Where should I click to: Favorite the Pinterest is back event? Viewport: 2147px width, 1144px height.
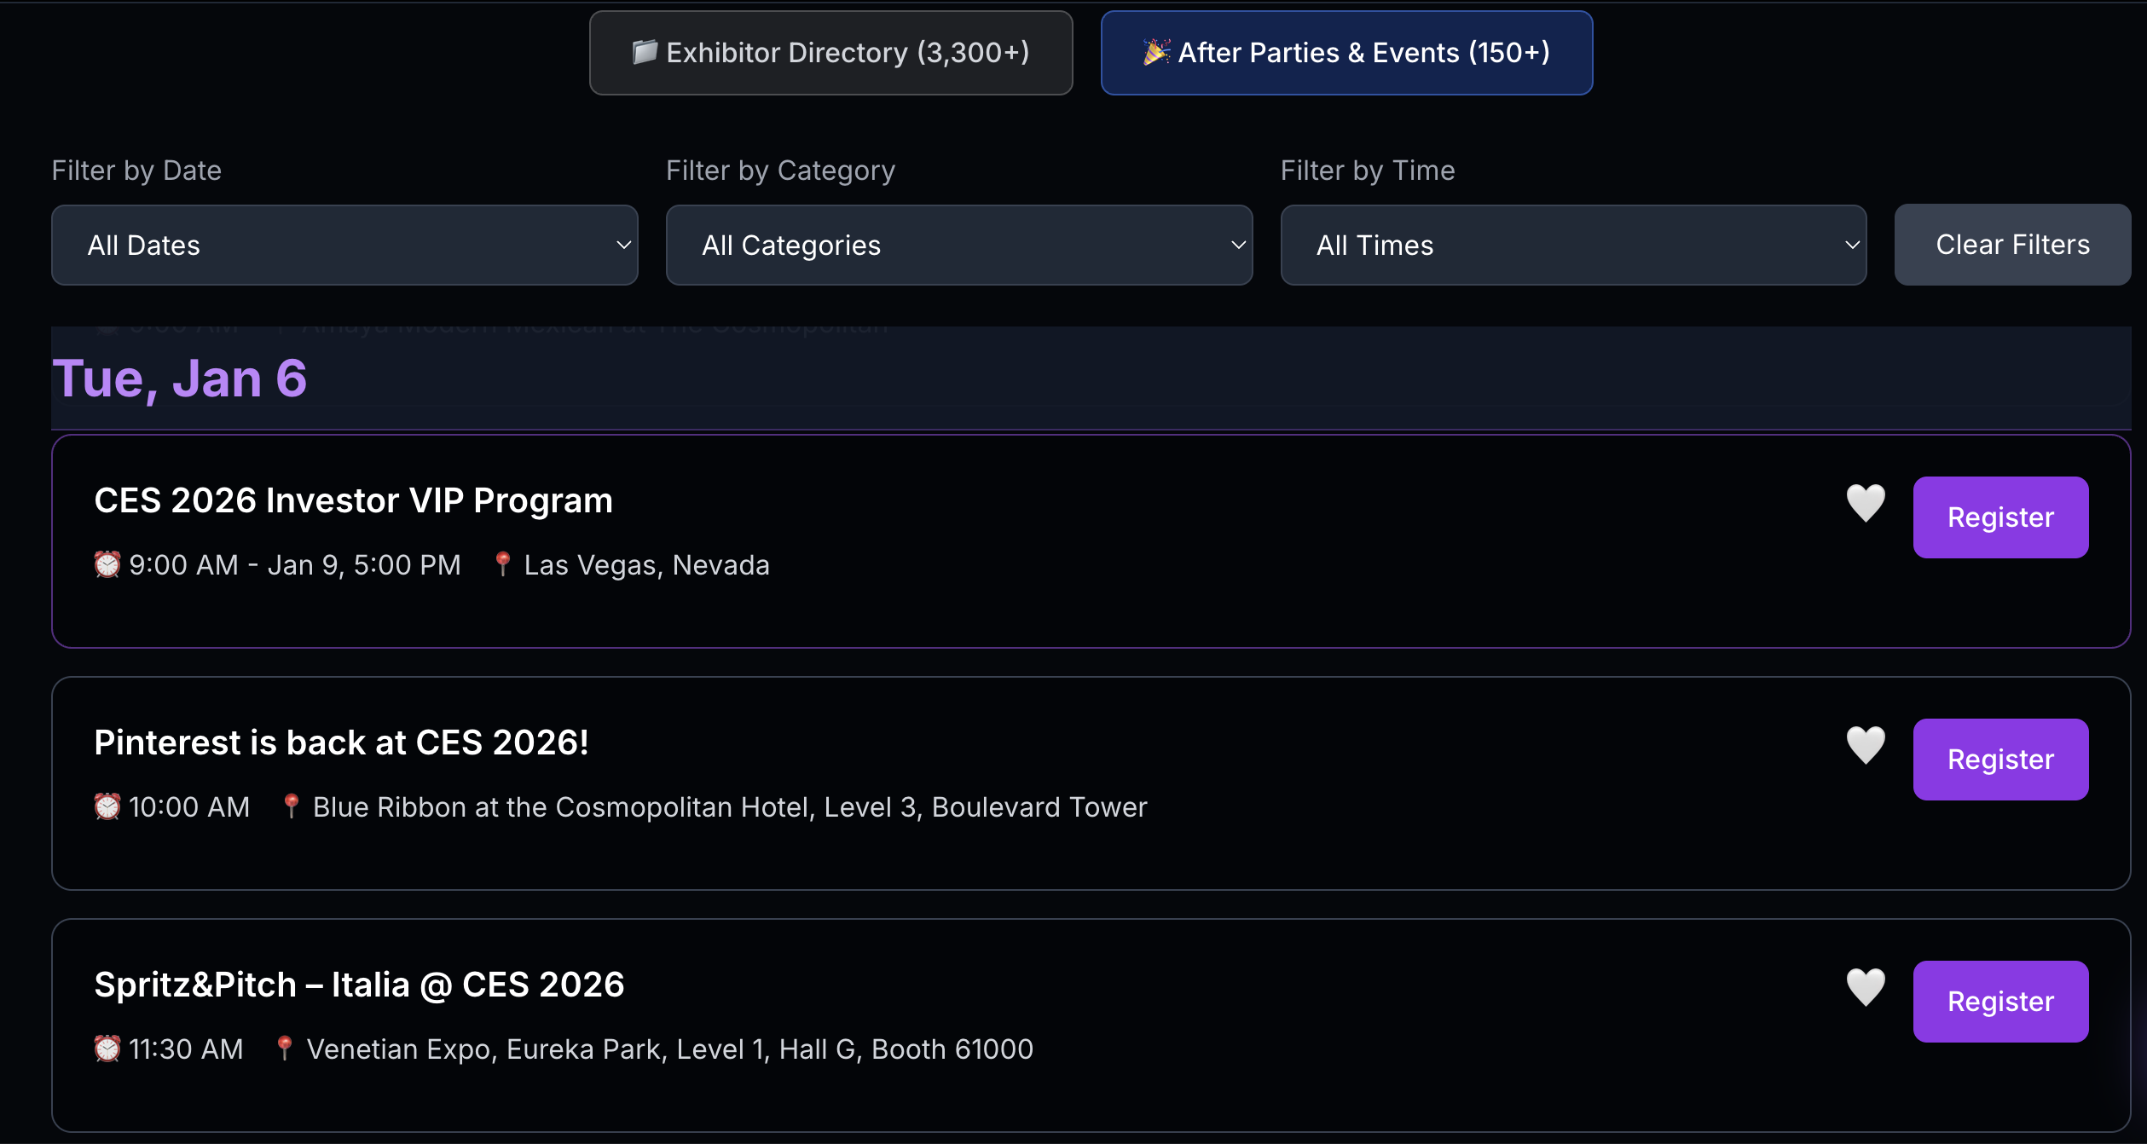pyautogui.click(x=1866, y=745)
